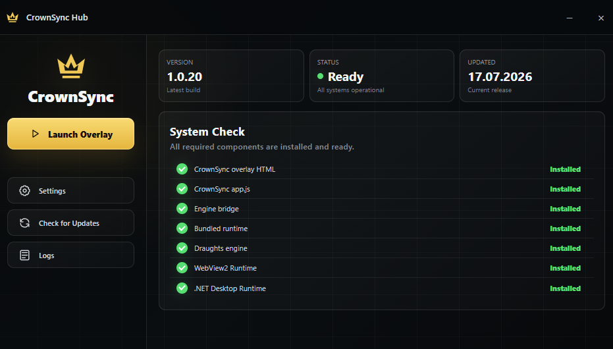Click the document icon next to Logs
Screen dimensions: 613x349
click(24, 255)
